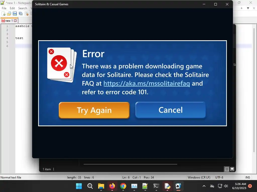The image size is (257, 192).
Task: Open the aka.ms/mssolitairefaq link
Action: tap(147, 83)
